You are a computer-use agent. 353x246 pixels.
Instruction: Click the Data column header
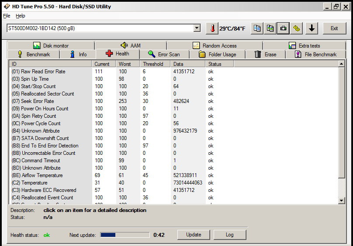click(188, 64)
